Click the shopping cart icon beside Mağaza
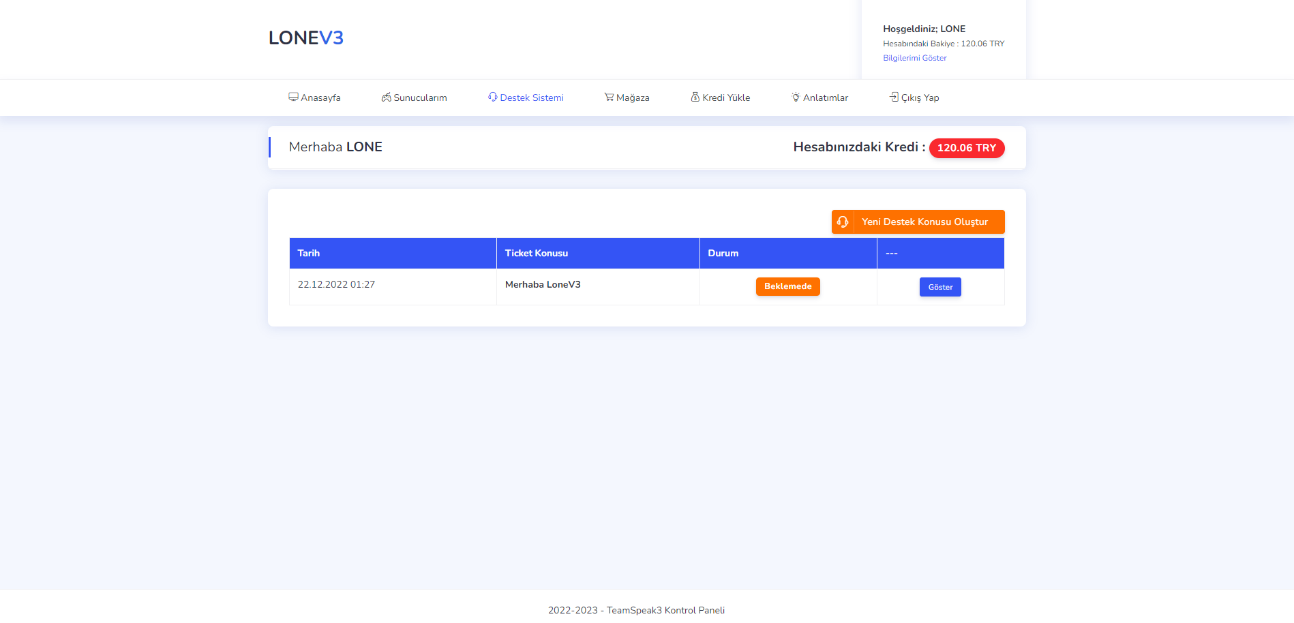Screen dimensions: 1294x623 pyautogui.click(x=609, y=97)
